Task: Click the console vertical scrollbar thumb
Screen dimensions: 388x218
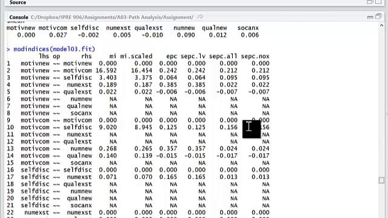Action: pos(381,180)
